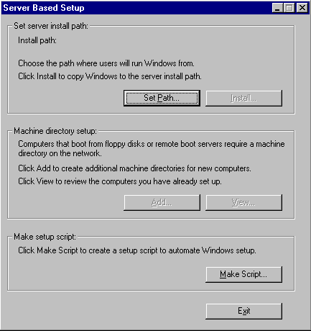Open the View computers button
The image size is (311, 331).
coord(243,203)
